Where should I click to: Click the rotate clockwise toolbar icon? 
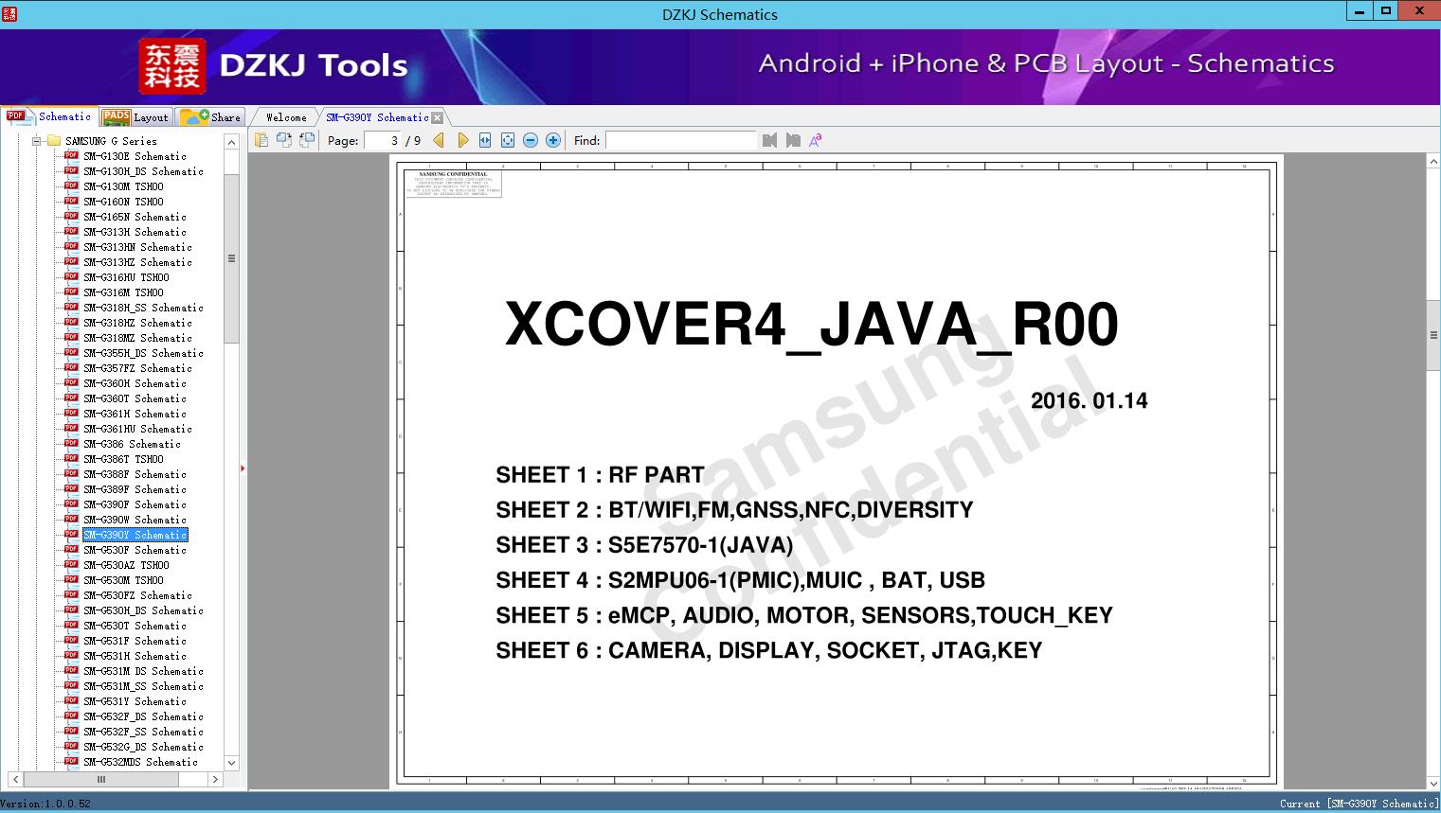(307, 140)
